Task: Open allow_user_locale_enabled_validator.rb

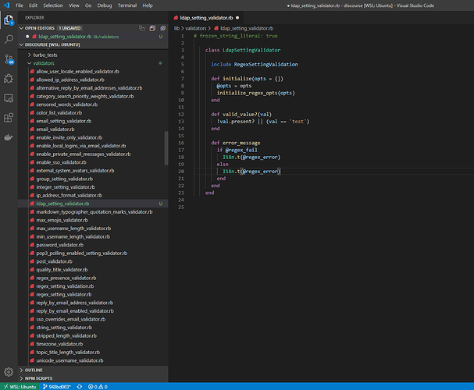Action: (77, 72)
